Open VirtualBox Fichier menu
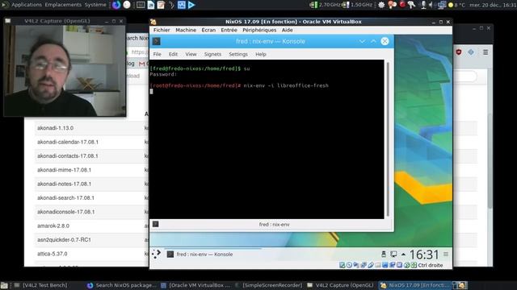The image size is (517, 290). (162, 30)
